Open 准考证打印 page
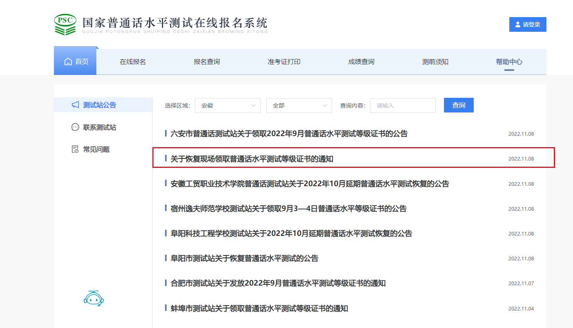573x328 pixels. click(x=284, y=62)
